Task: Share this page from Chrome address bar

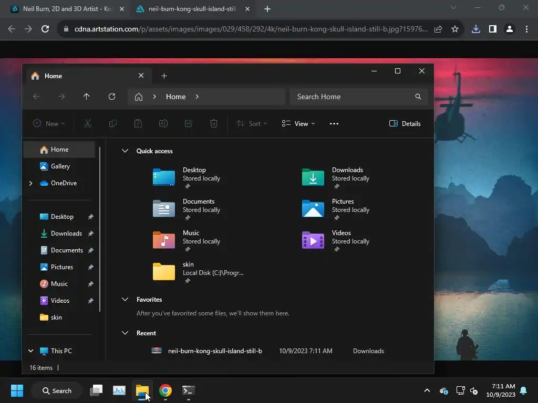Action: click(438, 29)
